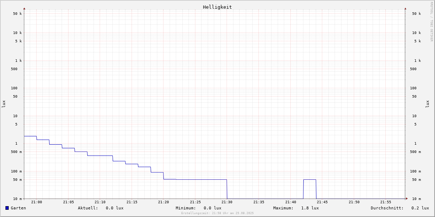The height and width of the screenshot is (217, 435).
Task: Click the right "lux" vertical axis title
Action: [427, 104]
